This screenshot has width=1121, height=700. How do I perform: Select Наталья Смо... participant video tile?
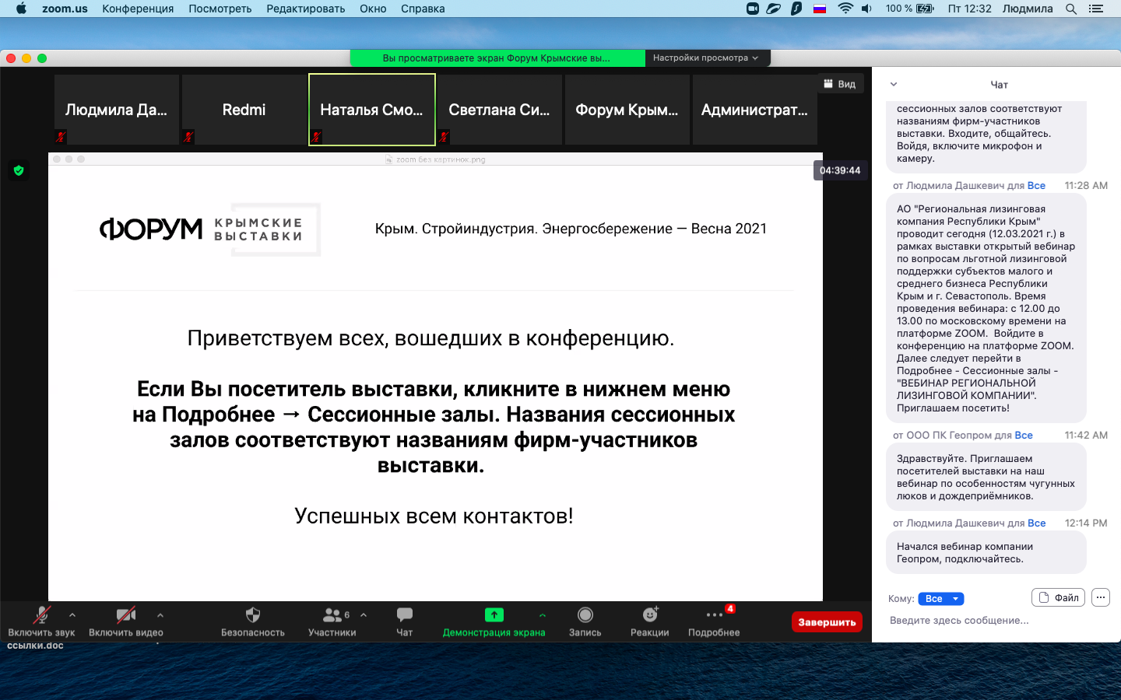coord(372,110)
